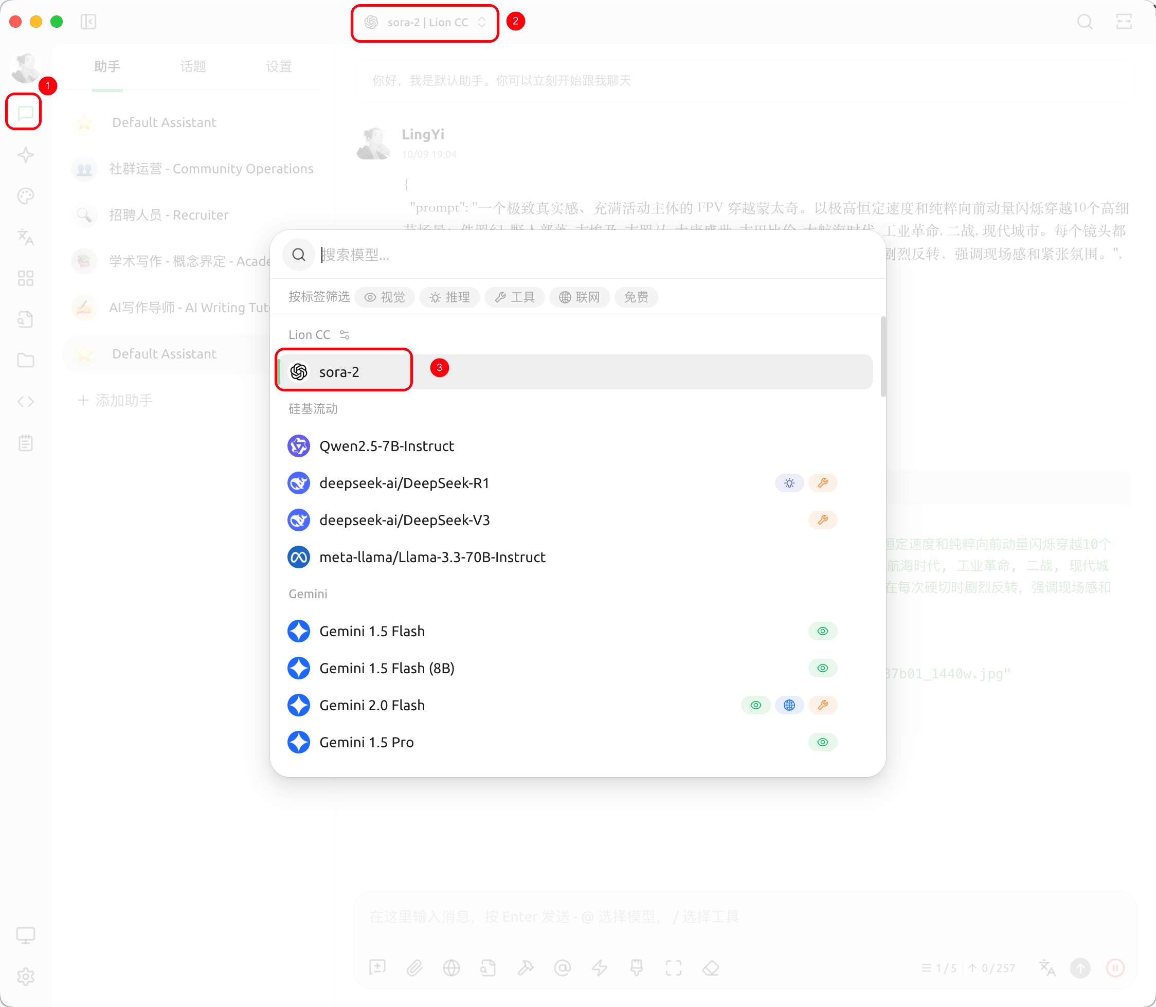Click the send arrow button

point(1080,968)
